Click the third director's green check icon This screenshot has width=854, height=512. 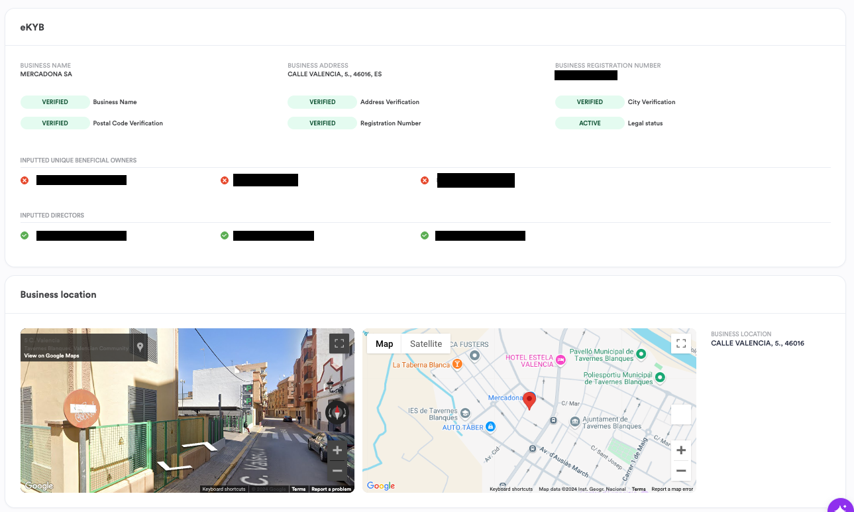point(425,235)
